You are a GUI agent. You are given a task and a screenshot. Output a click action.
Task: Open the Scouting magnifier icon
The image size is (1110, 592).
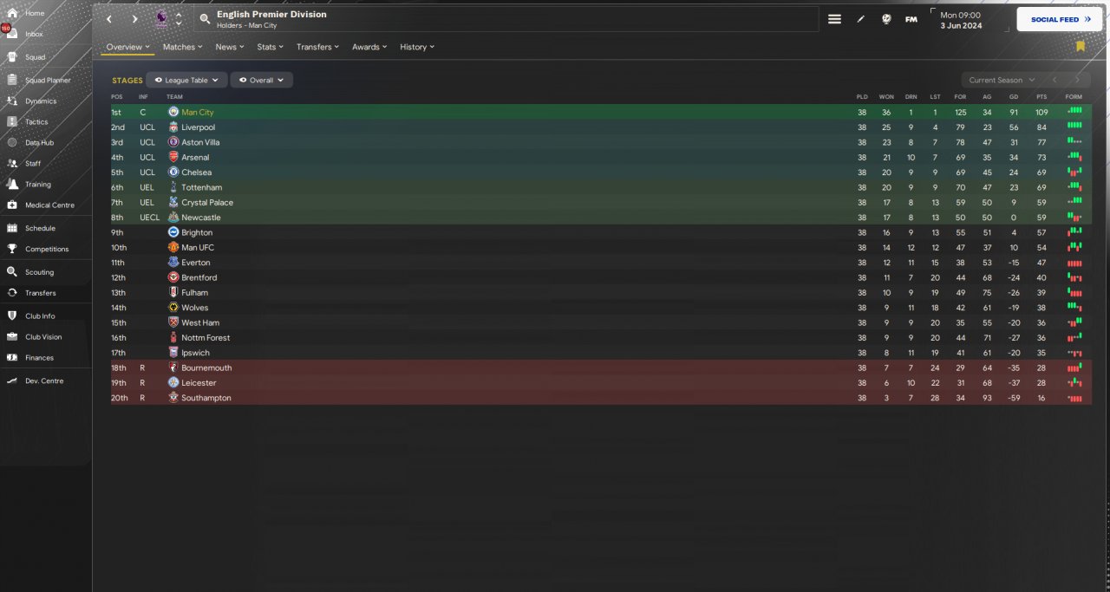[x=11, y=271]
